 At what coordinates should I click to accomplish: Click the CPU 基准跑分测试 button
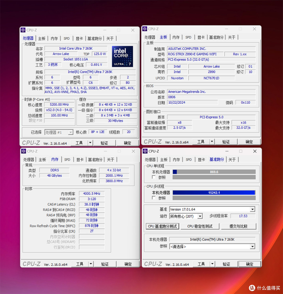162,226
